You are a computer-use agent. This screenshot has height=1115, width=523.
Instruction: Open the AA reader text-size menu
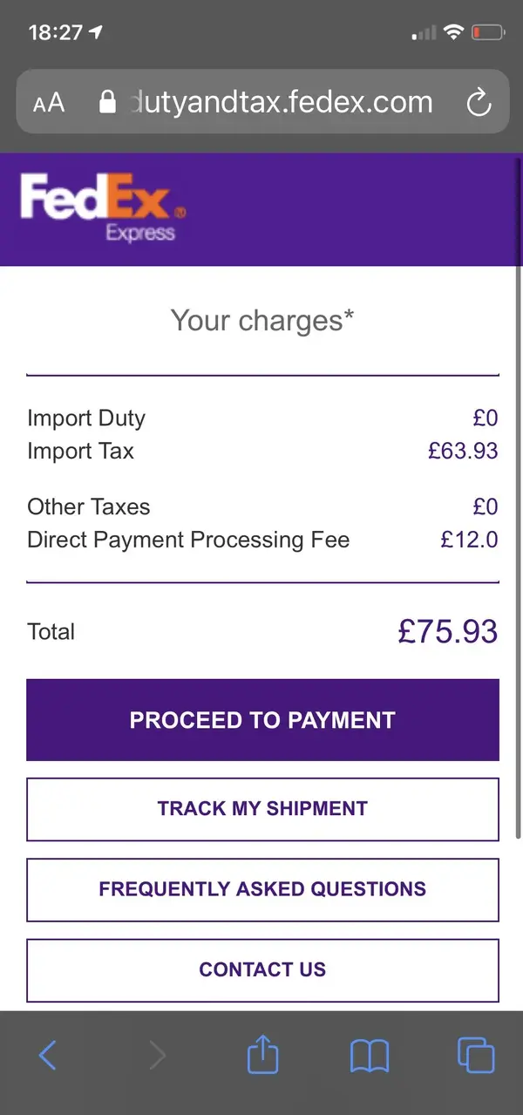click(x=49, y=103)
